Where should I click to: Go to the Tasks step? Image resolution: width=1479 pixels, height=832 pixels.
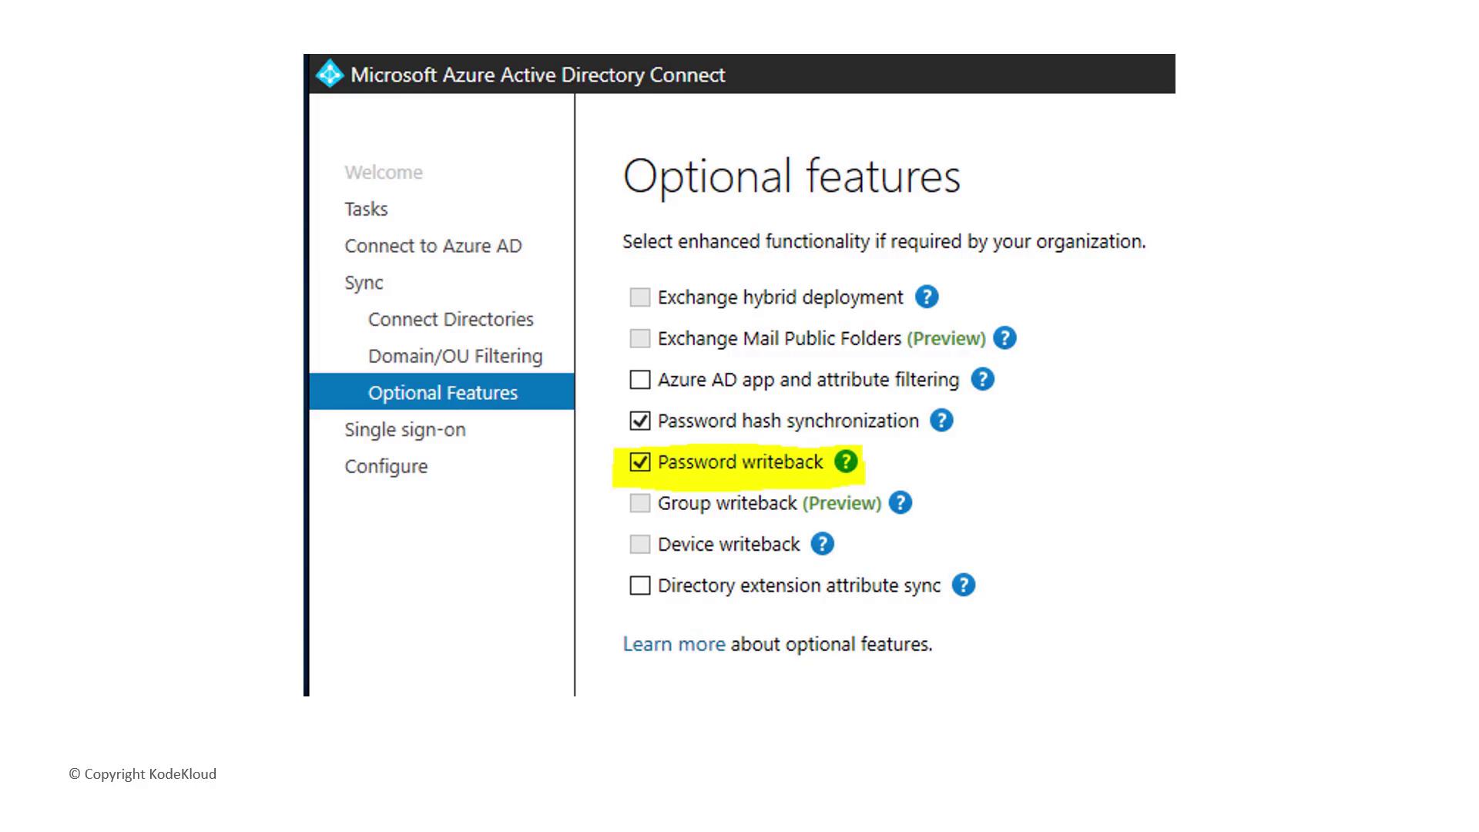[366, 209]
